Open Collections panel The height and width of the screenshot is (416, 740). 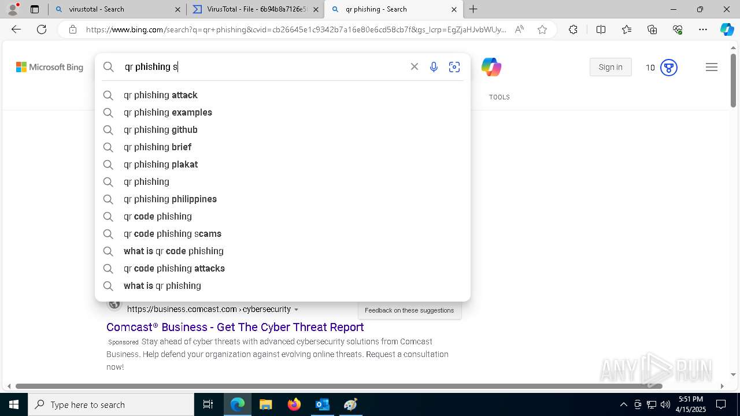(x=652, y=29)
